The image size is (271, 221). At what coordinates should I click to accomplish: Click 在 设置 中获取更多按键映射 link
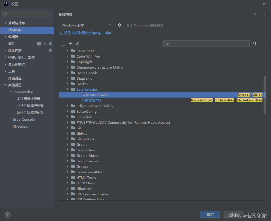point(81,33)
